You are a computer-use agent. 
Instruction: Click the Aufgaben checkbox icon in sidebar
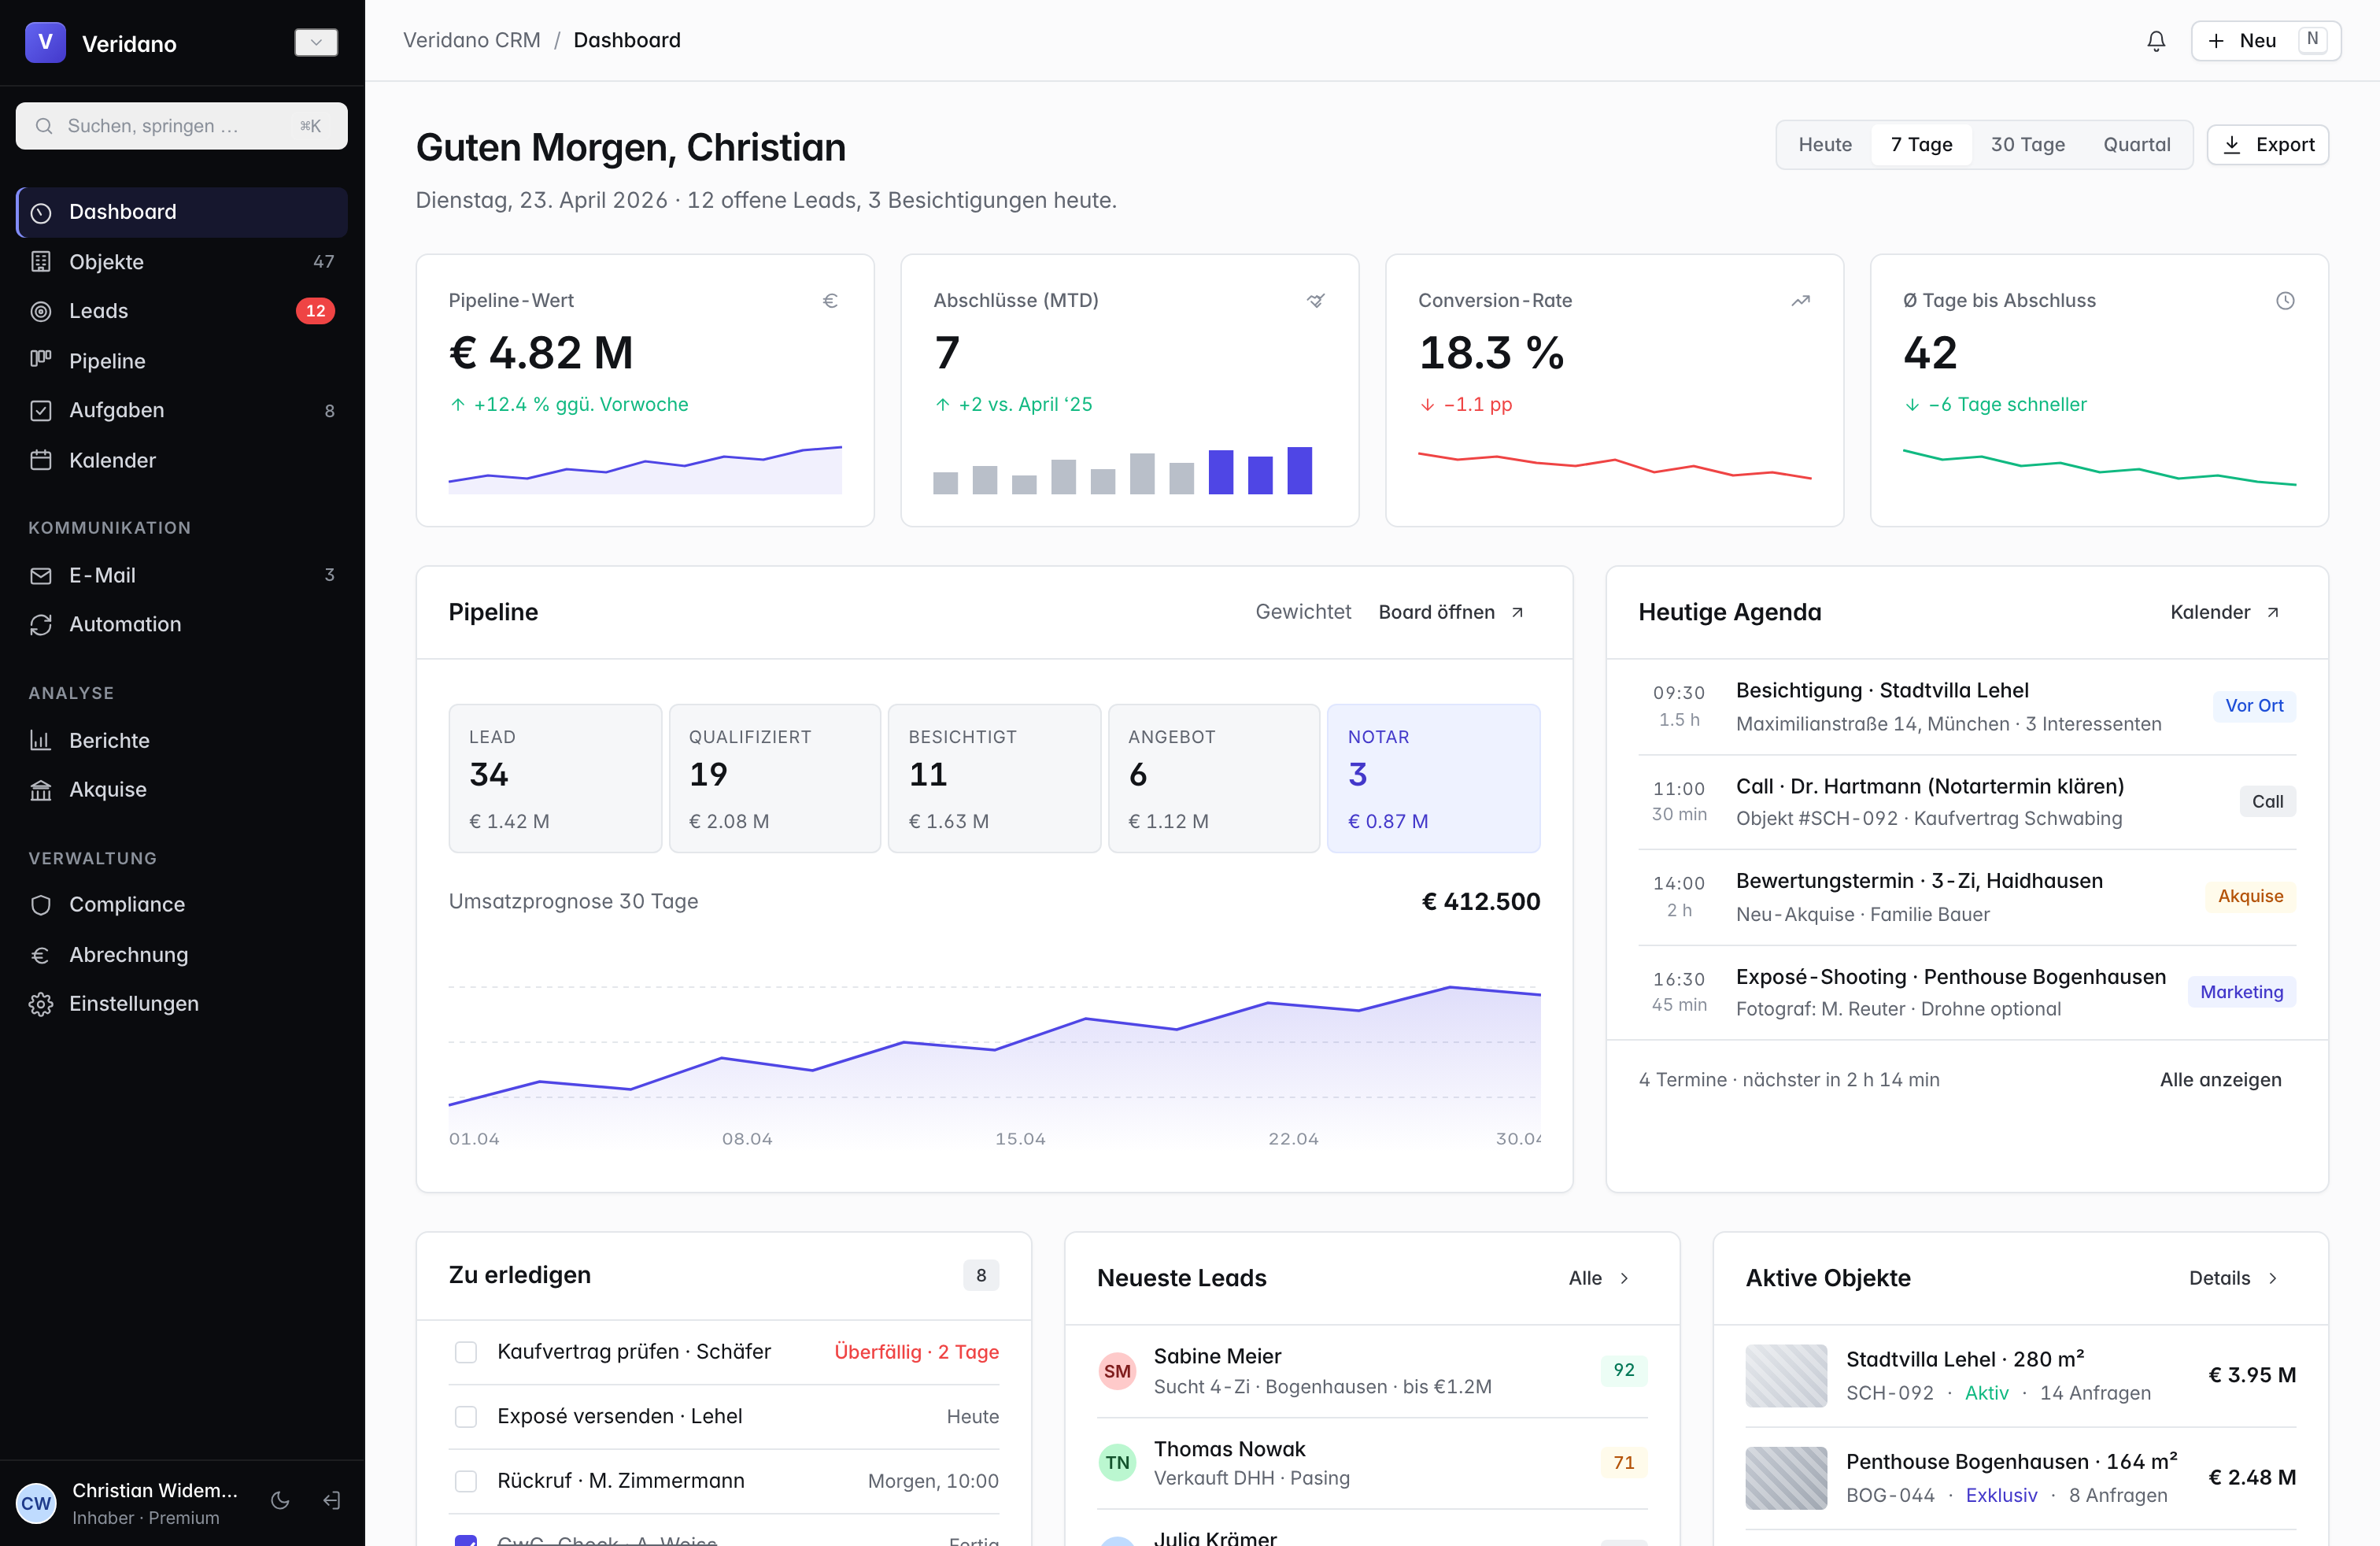point(41,410)
